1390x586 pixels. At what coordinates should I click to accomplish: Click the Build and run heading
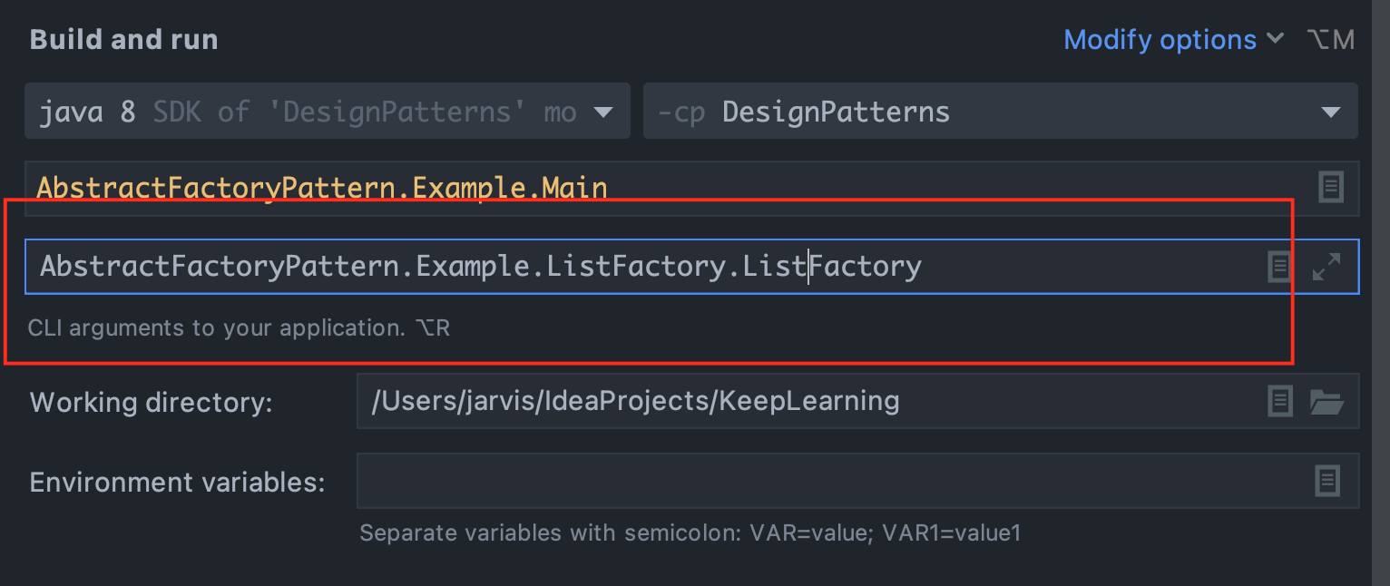pyautogui.click(x=124, y=40)
